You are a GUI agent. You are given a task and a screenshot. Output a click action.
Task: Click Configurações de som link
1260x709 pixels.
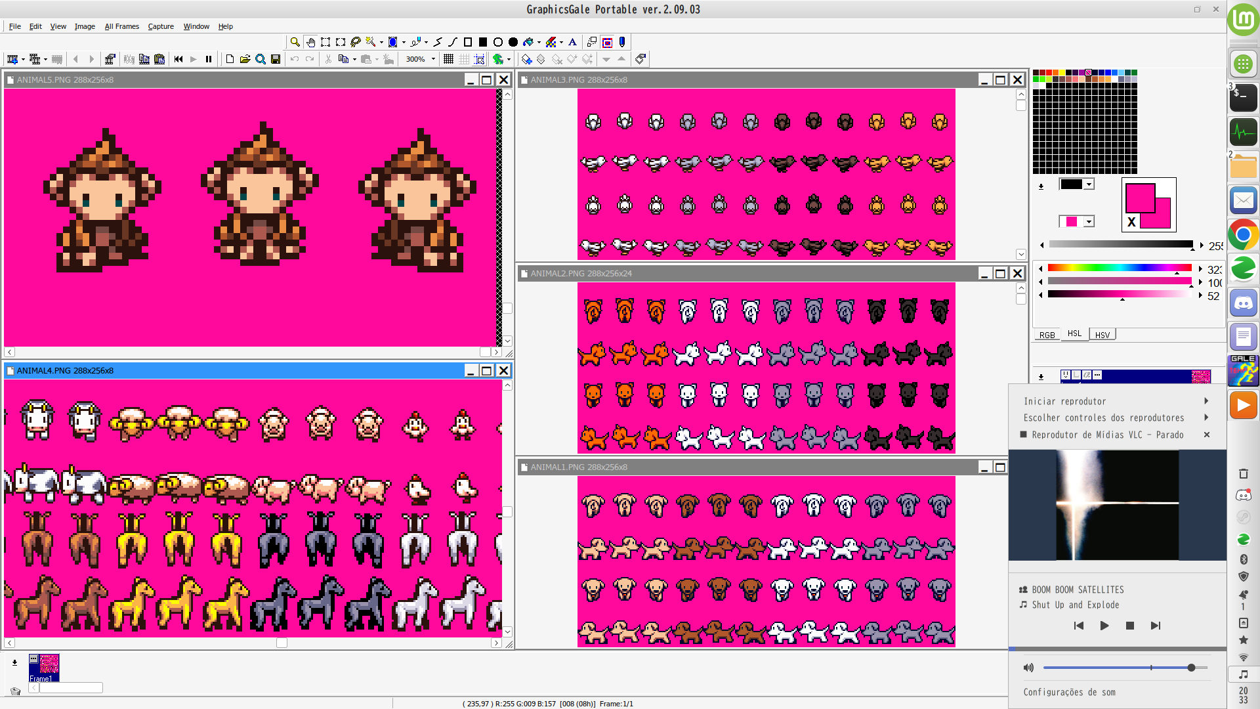pyautogui.click(x=1069, y=692)
